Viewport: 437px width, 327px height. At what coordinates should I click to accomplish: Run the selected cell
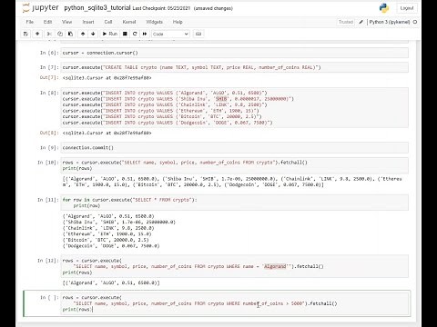coord(110,34)
